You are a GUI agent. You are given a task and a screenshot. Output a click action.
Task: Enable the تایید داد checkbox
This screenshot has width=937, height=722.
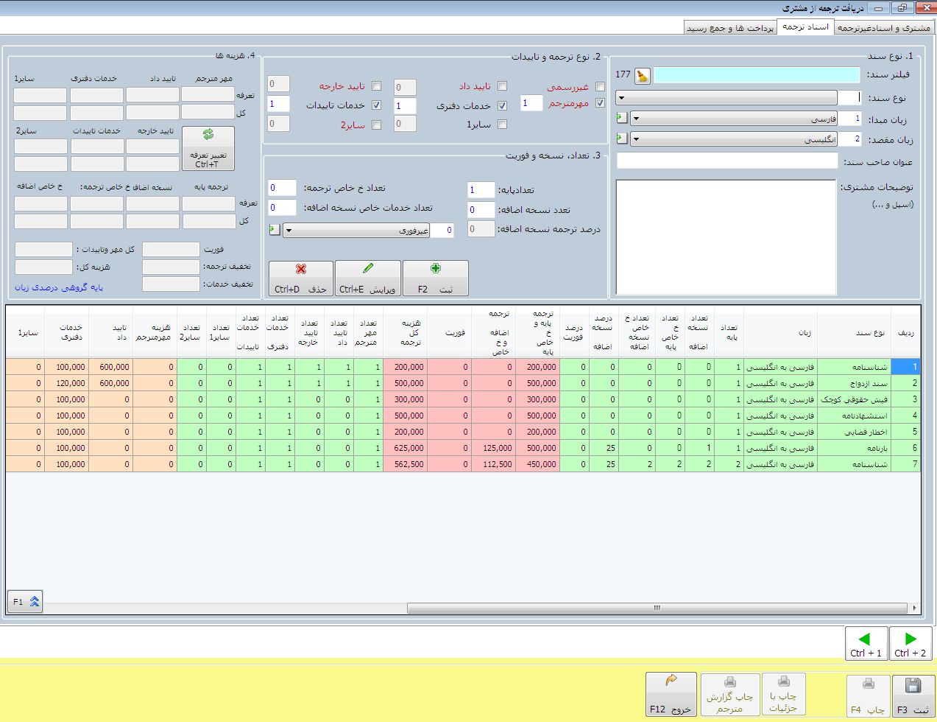tap(502, 86)
